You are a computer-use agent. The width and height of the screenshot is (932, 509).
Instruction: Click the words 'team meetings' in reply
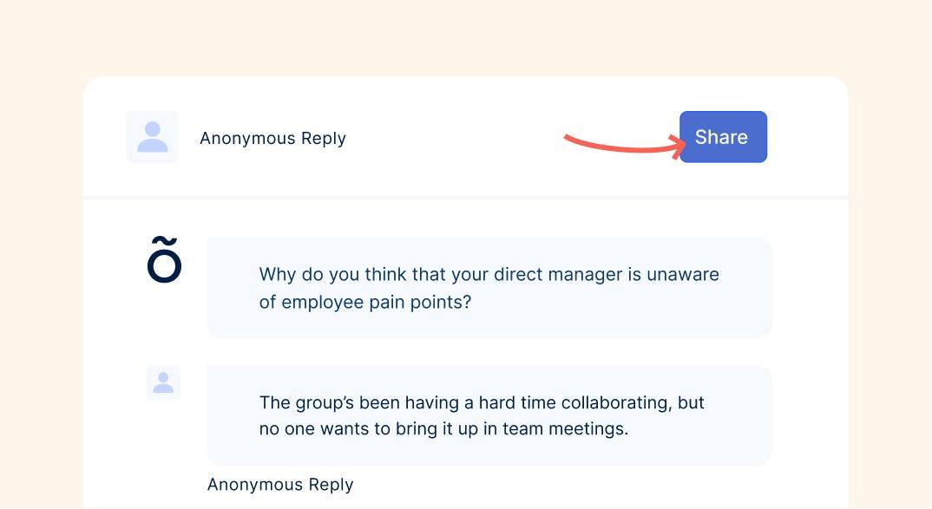pos(565,429)
